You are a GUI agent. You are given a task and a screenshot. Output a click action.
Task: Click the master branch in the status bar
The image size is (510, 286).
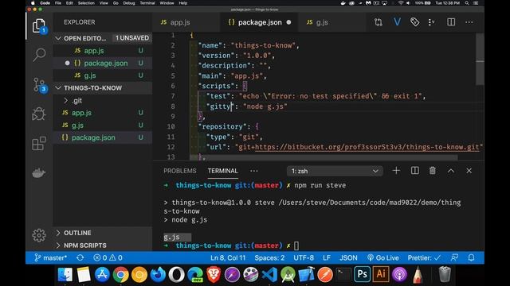(50, 257)
